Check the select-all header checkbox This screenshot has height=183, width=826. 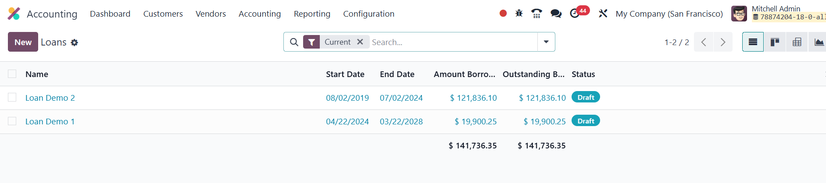tap(12, 74)
